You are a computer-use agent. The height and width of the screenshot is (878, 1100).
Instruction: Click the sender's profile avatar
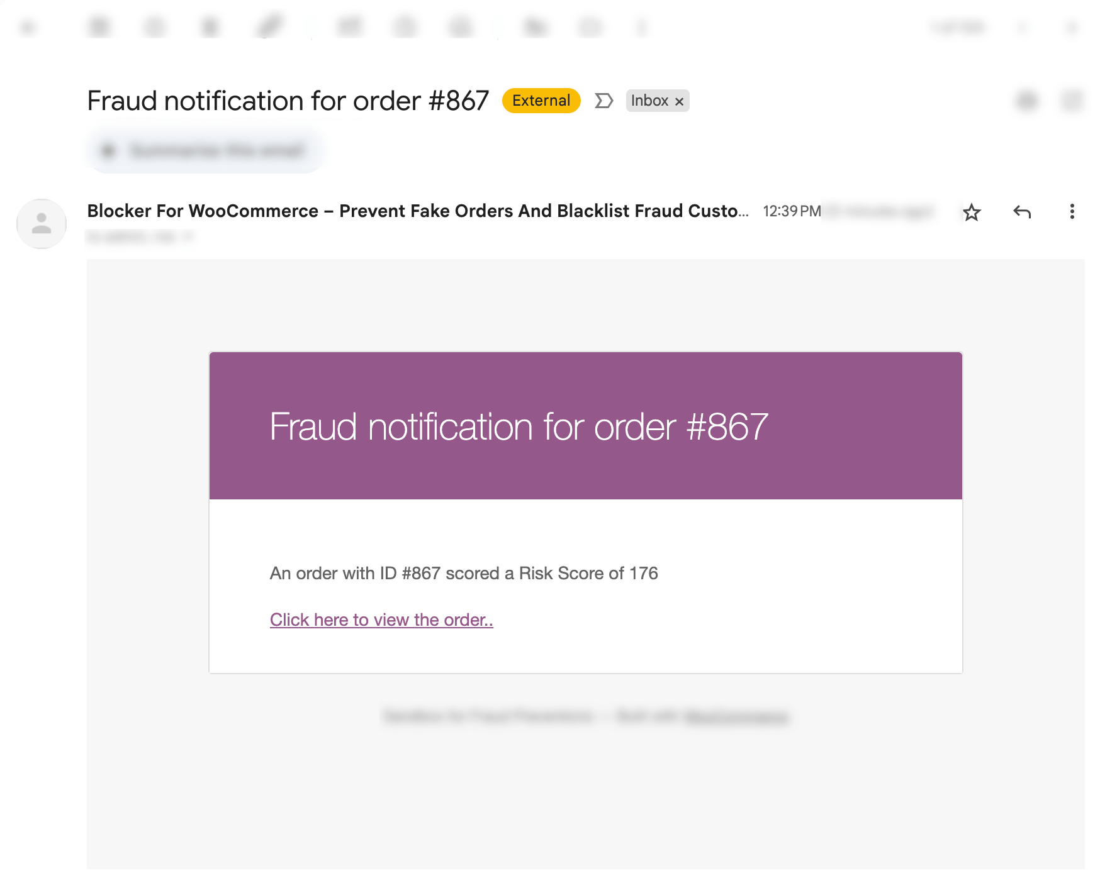(x=42, y=224)
